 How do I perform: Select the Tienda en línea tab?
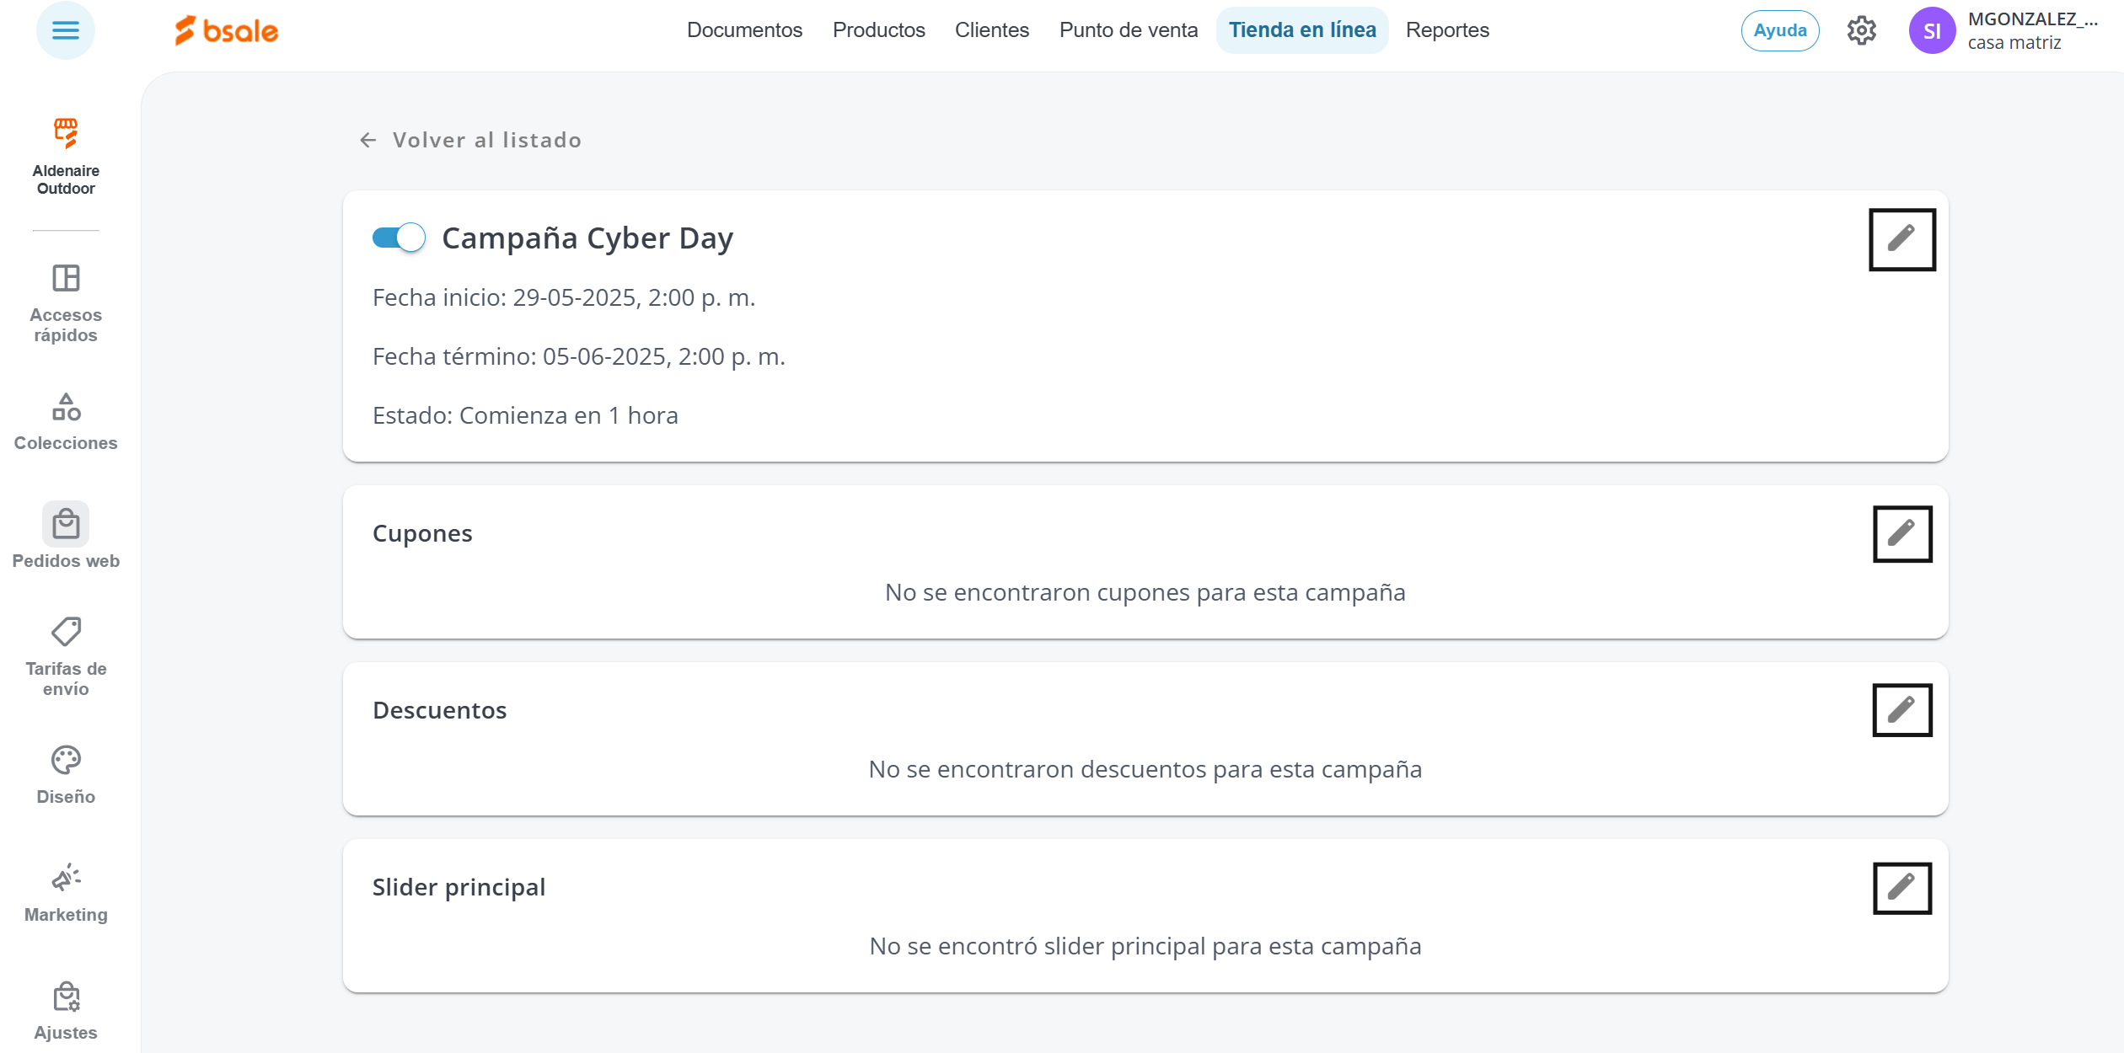tap(1301, 30)
